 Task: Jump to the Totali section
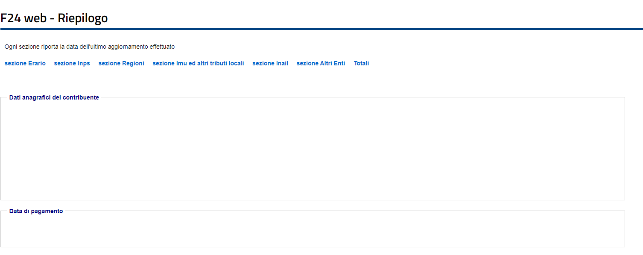coord(361,63)
